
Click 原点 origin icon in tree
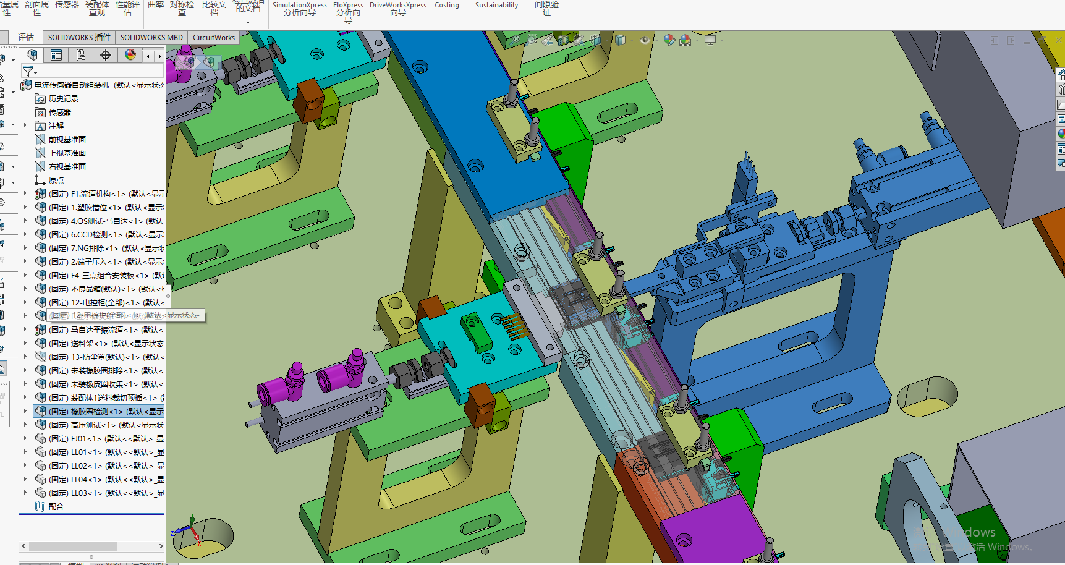[40, 181]
